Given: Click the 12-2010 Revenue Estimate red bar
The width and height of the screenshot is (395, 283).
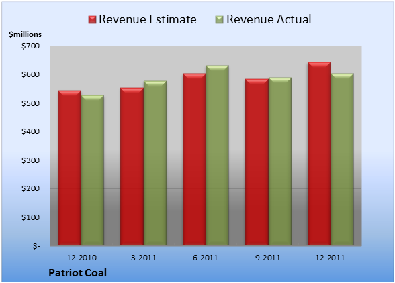Looking at the screenshot, I should pyautogui.click(x=70, y=168).
